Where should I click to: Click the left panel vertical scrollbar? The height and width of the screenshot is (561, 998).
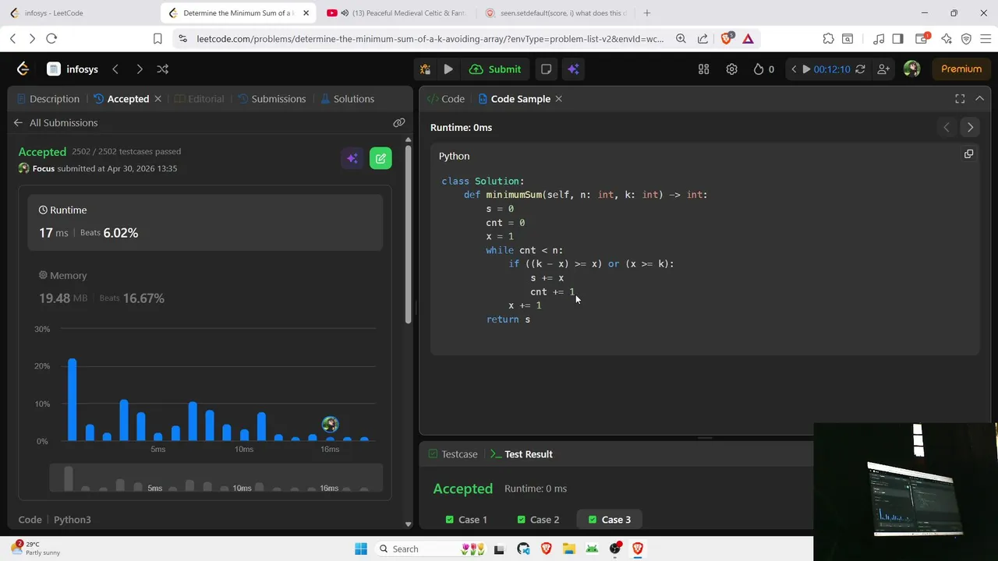click(x=408, y=234)
